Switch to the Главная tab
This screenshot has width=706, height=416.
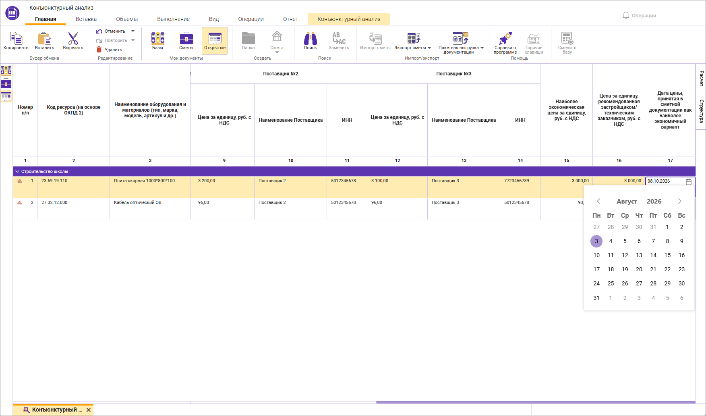[x=46, y=19]
